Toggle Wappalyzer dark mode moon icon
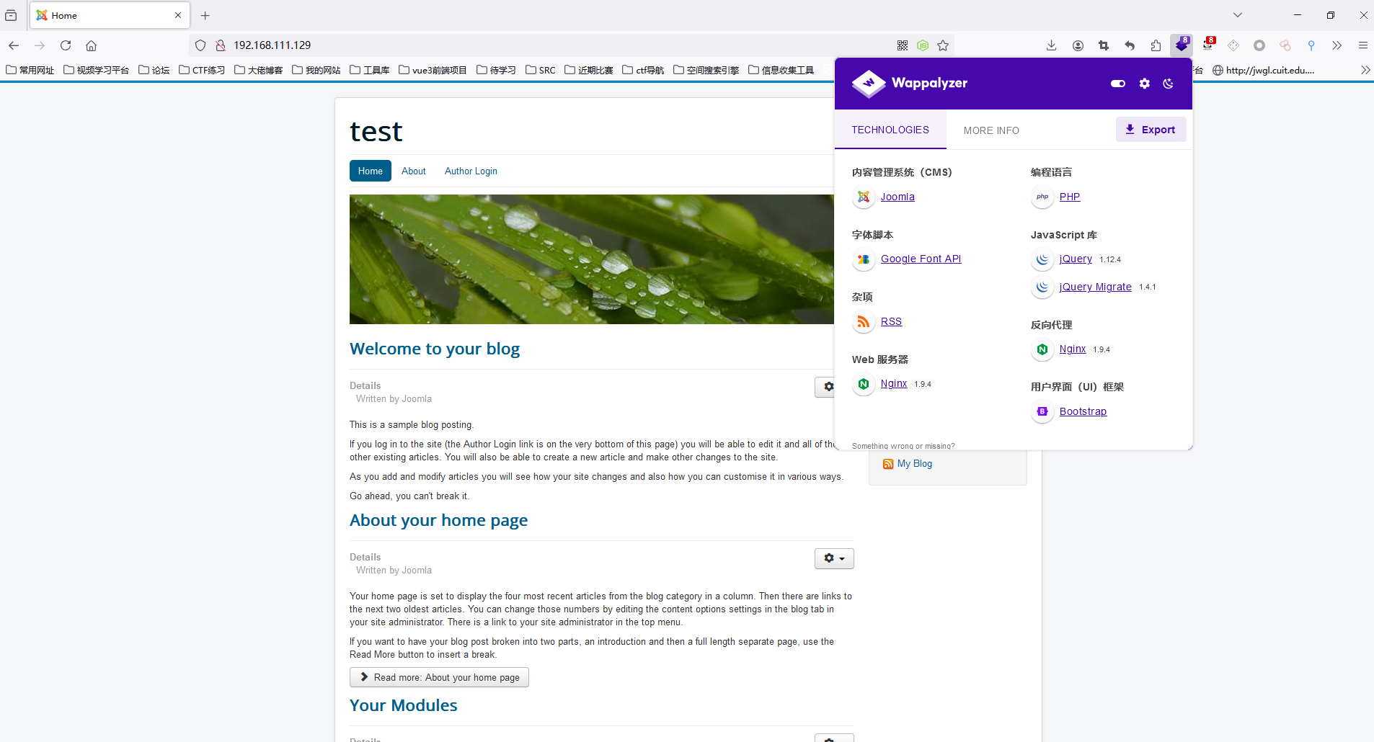The height and width of the screenshot is (742, 1374). coord(1168,84)
